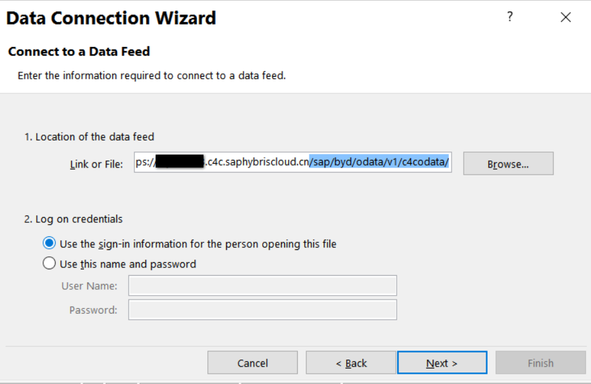Image resolution: width=591 pixels, height=384 pixels.
Task: Click the greyed-out Finish button
Action: point(541,363)
